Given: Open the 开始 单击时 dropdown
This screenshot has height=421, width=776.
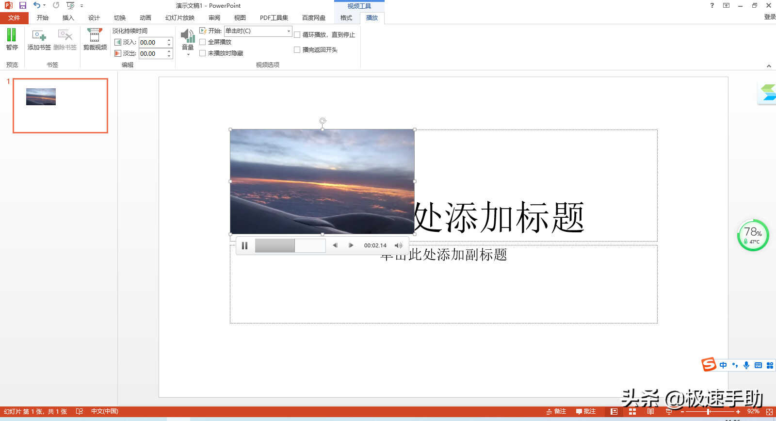Looking at the screenshot, I should coord(288,31).
